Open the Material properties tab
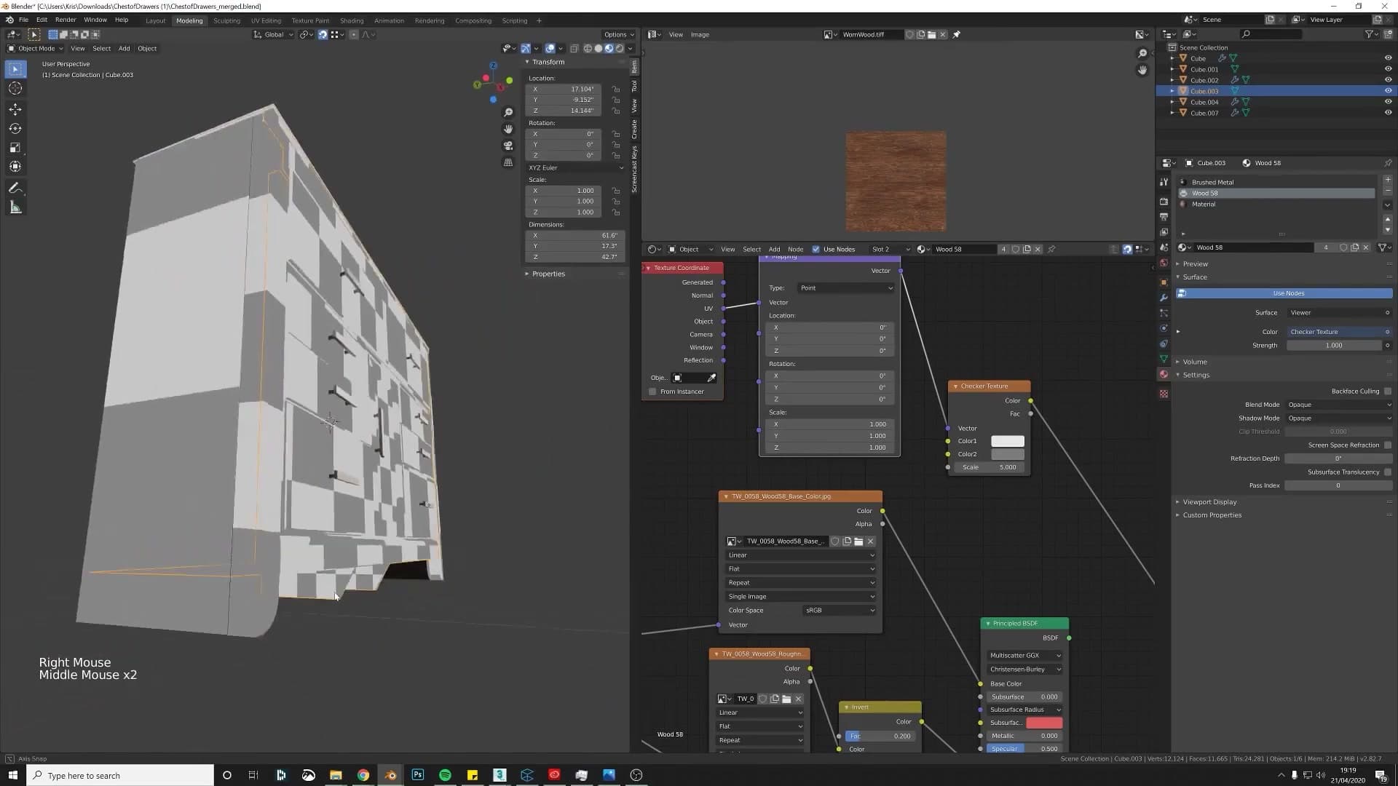Image resolution: width=1398 pixels, height=786 pixels. click(x=1164, y=374)
